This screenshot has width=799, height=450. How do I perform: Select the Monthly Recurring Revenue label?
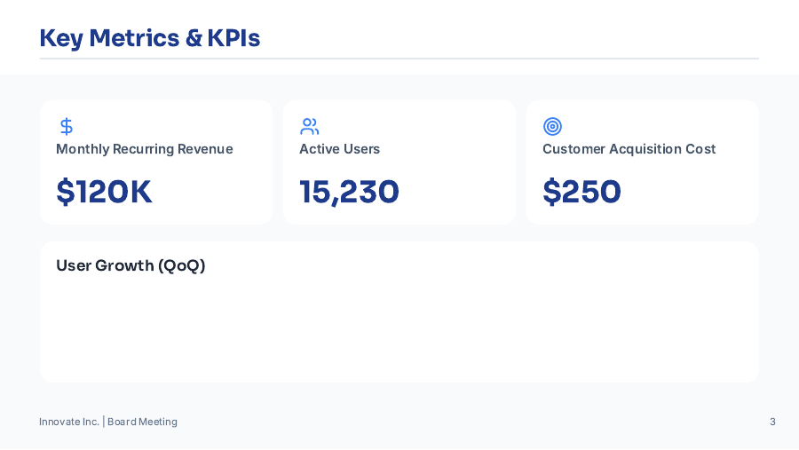(144, 149)
